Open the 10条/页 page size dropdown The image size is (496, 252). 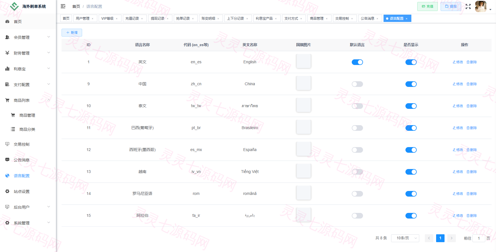(x=405, y=238)
